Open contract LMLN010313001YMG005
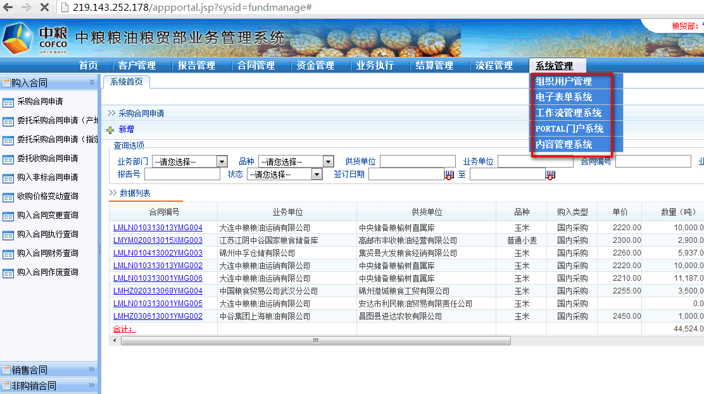 click(158, 304)
